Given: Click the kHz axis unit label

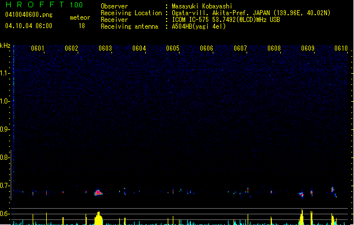Looking at the screenshot, I should click(x=5, y=46).
